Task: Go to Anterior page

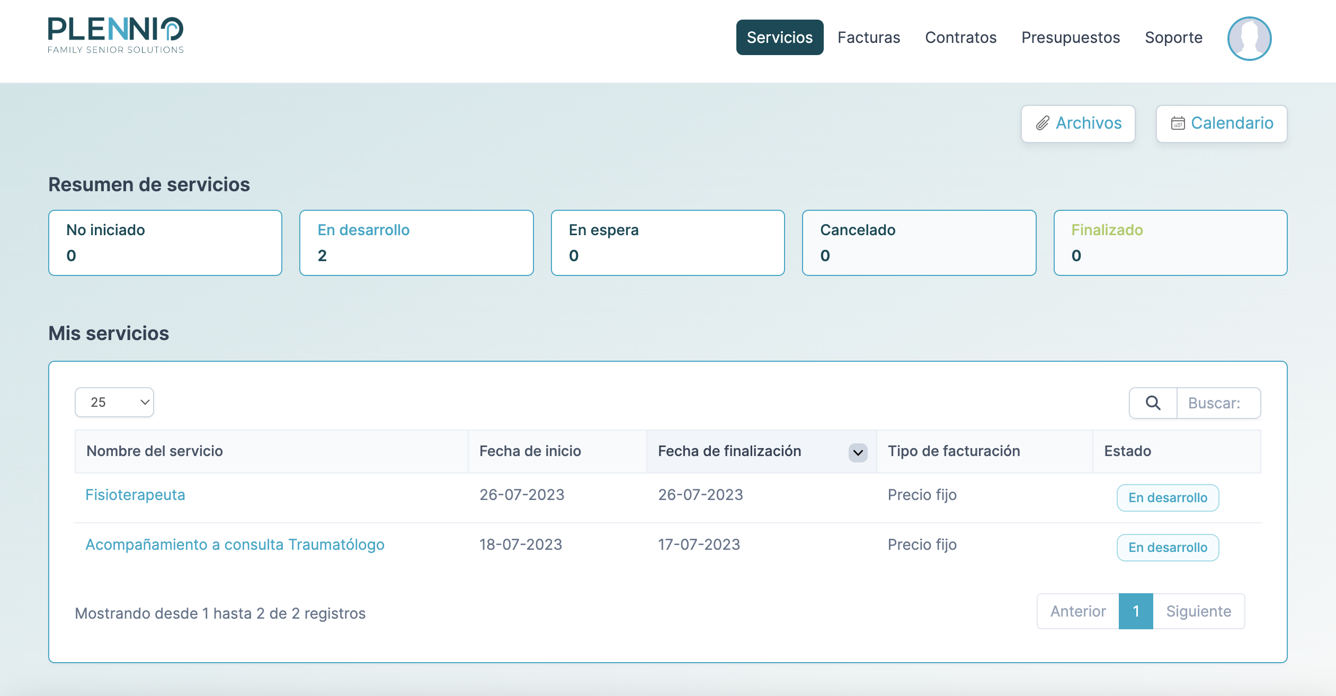Action: pos(1078,611)
